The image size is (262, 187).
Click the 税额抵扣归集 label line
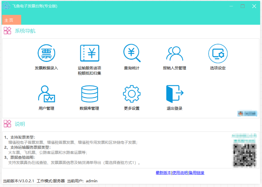(90, 73)
